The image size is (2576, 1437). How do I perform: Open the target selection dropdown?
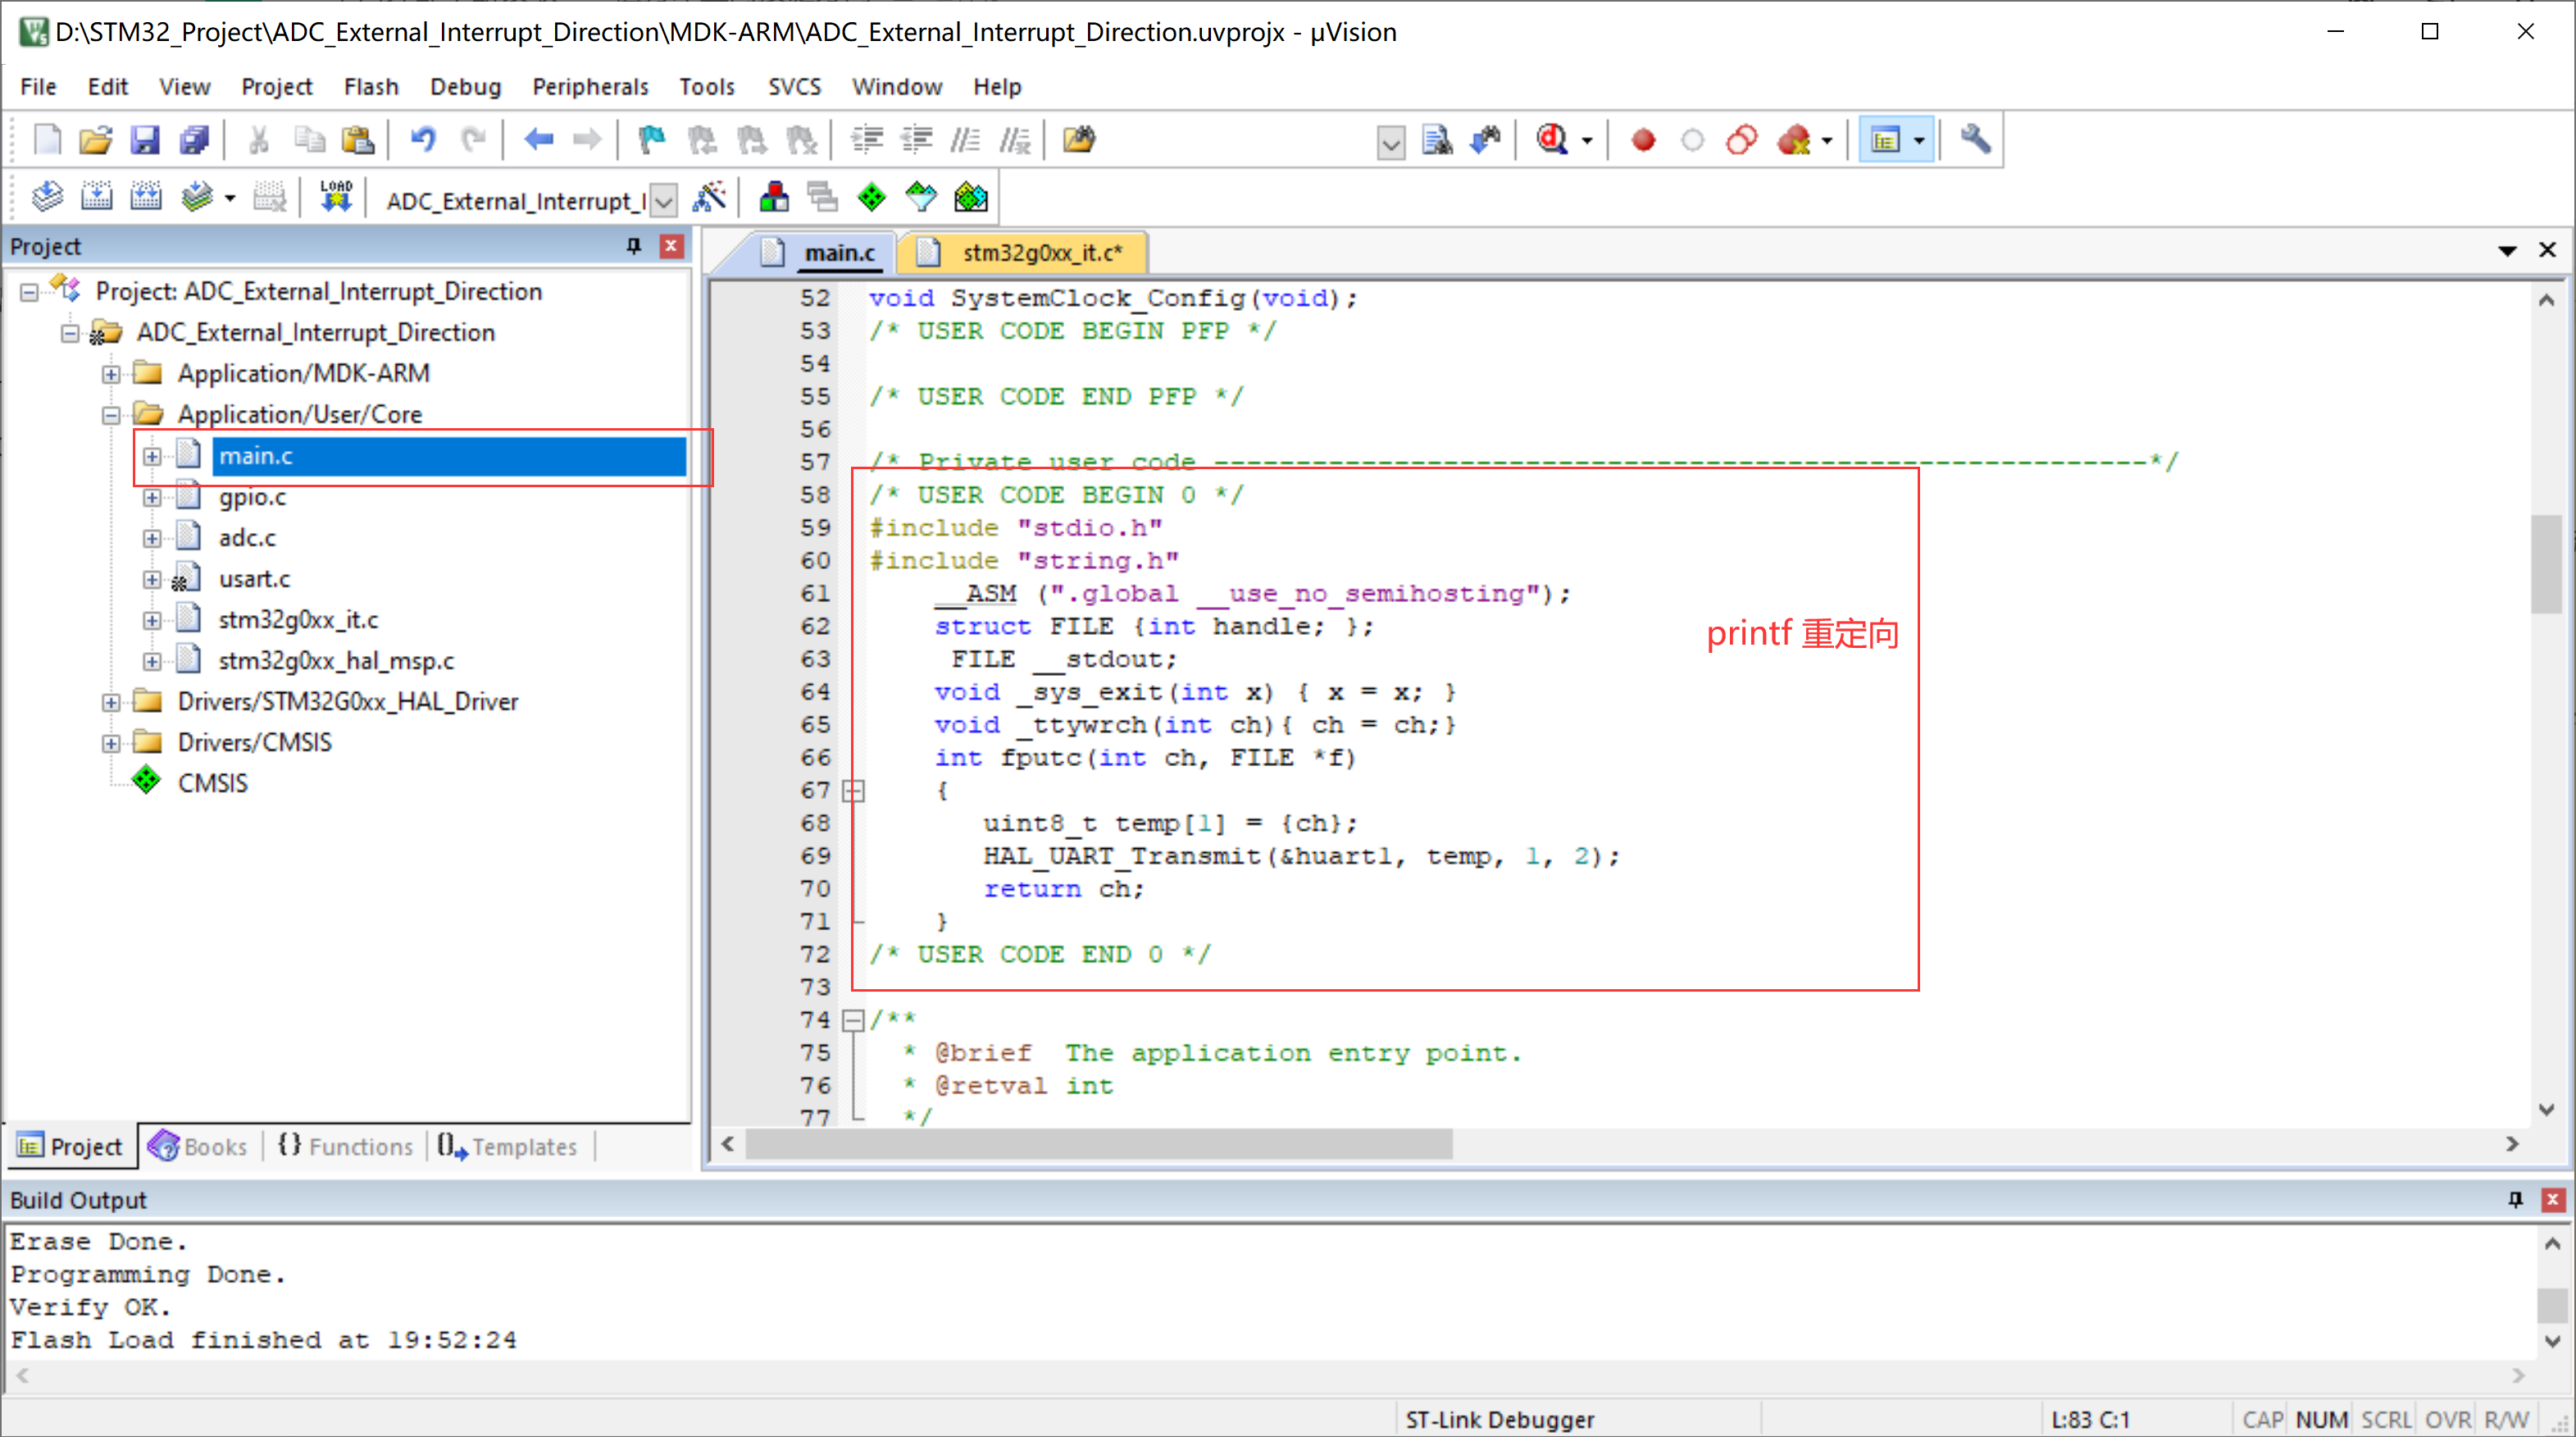pyautogui.click(x=664, y=201)
